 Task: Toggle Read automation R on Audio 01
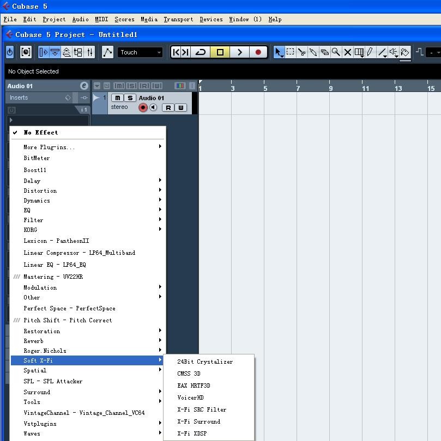(168, 108)
